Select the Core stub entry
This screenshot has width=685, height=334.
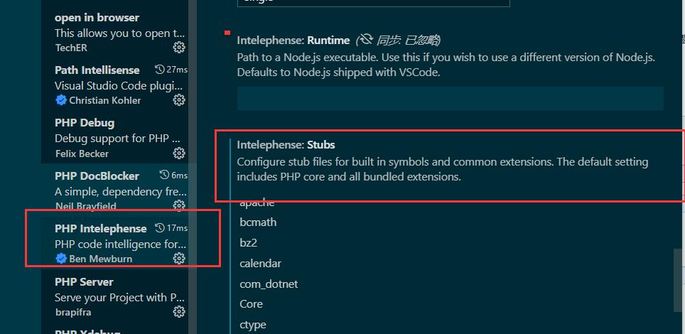251,304
